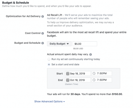The width and height of the screenshot is (133, 108).
Task: Click the Oct 18, 2019 end date
Action: (x=78, y=80)
